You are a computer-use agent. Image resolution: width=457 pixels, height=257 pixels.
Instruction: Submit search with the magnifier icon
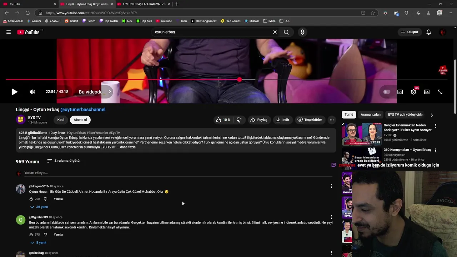point(286,32)
